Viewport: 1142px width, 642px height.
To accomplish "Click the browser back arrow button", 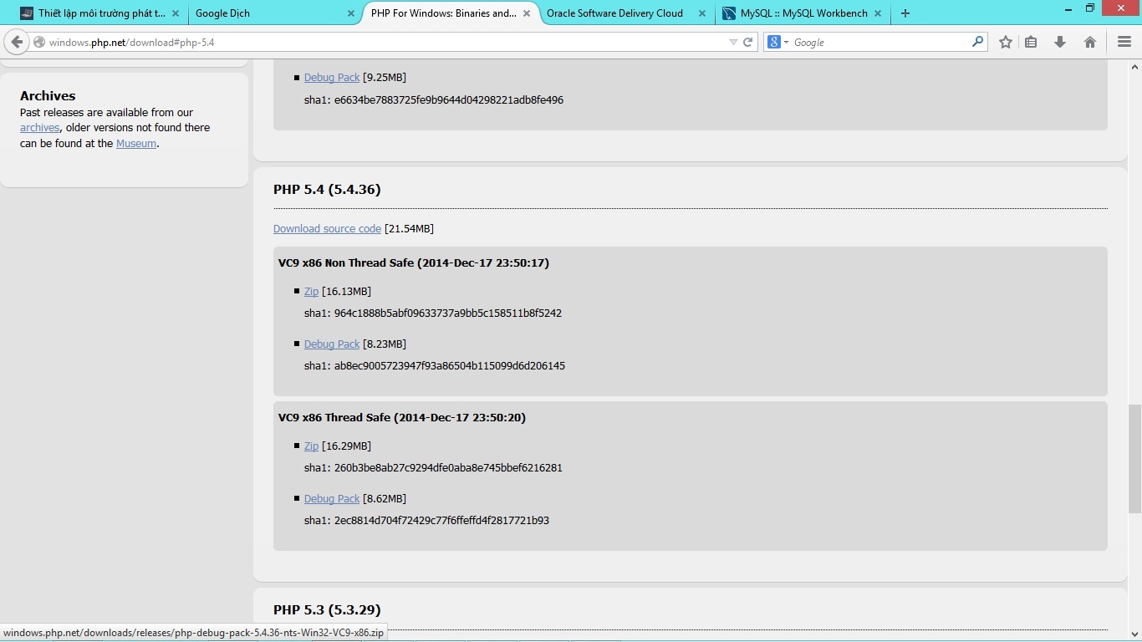I will click(17, 42).
